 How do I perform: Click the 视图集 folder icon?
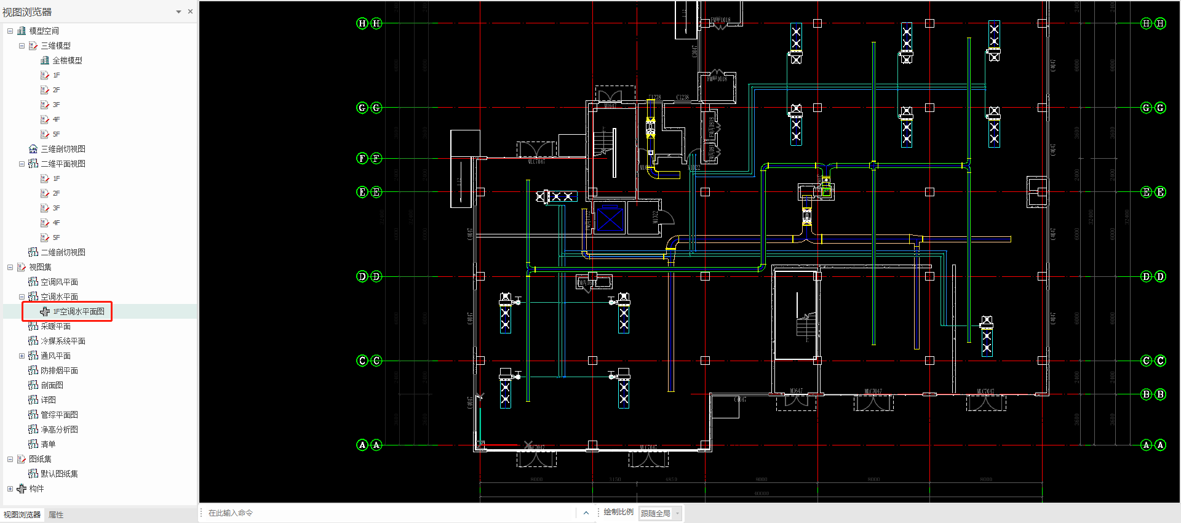click(22, 267)
